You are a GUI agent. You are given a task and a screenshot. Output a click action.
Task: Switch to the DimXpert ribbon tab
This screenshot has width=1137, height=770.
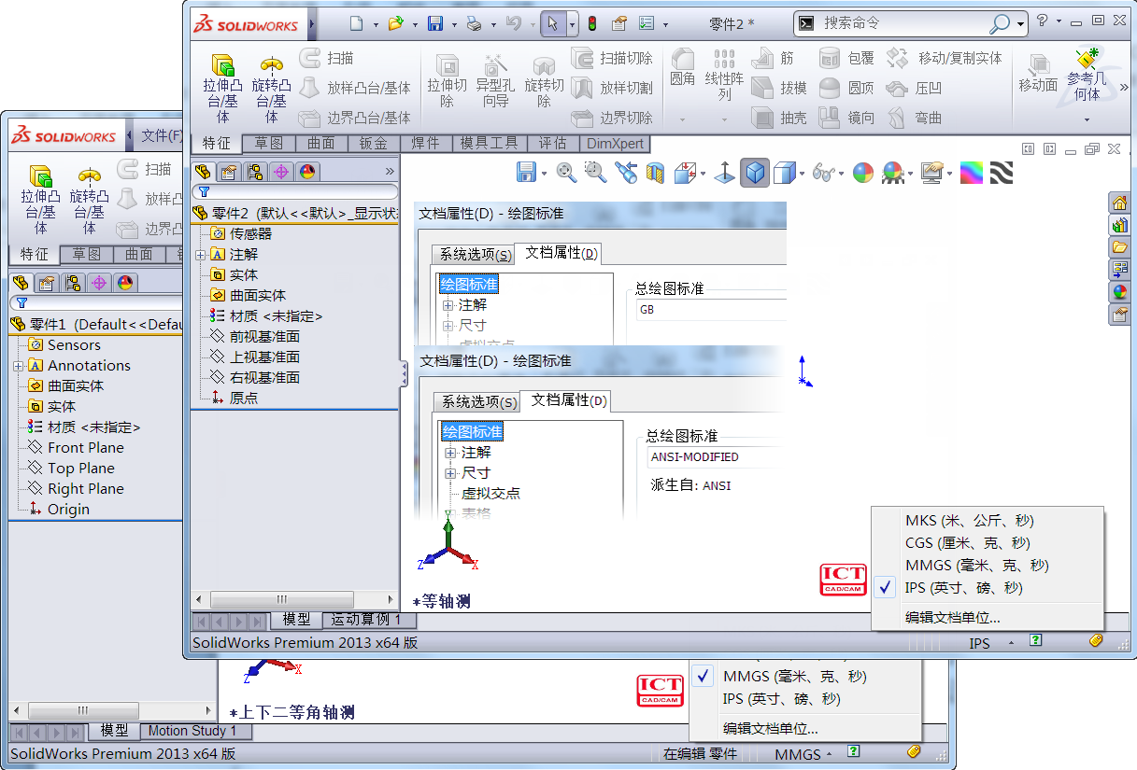pos(615,144)
